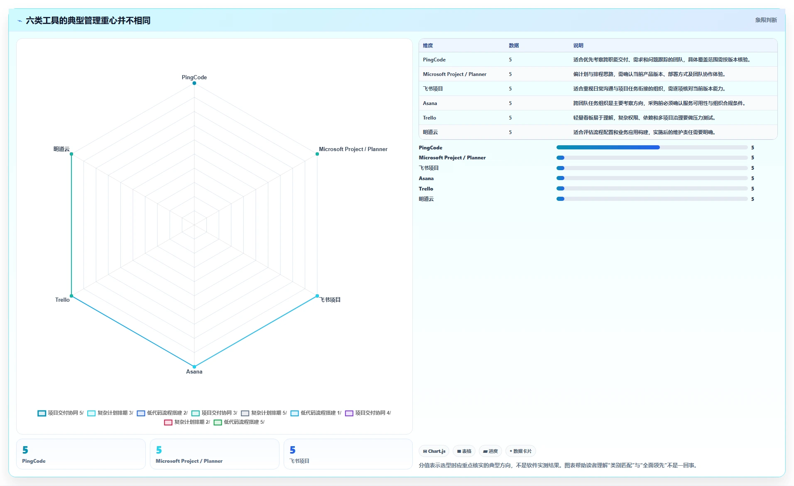Click the 数据卡片 chip
This screenshot has width=794, height=486.
pos(520,451)
